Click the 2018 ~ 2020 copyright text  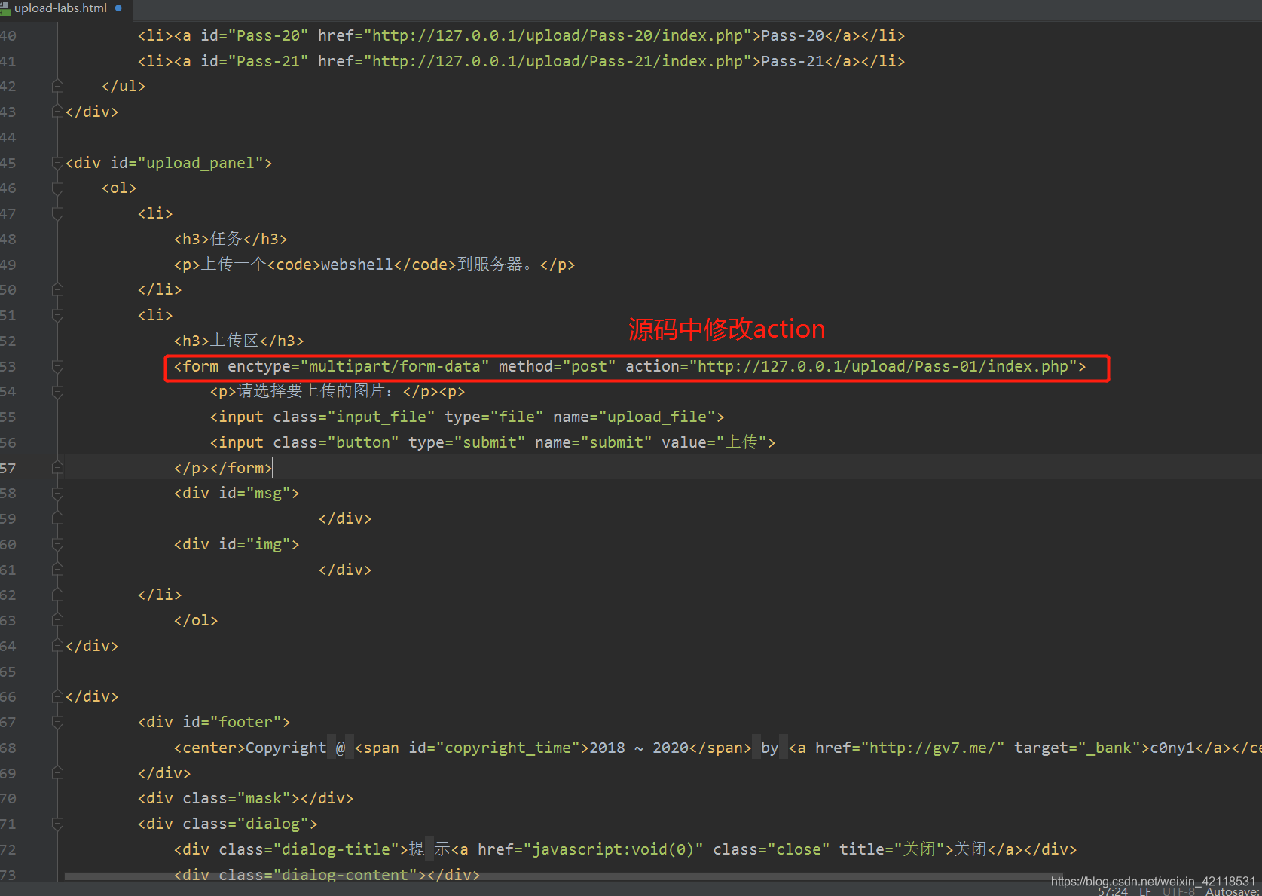tap(639, 748)
